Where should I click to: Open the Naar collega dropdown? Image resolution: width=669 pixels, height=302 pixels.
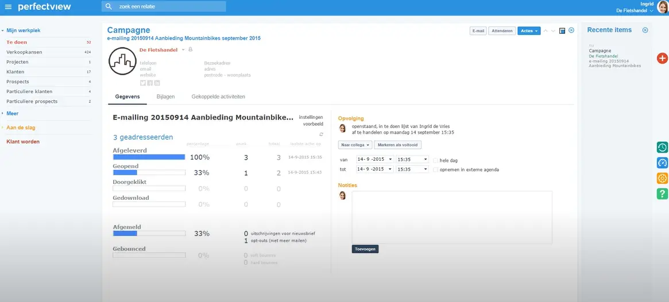[355, 145]
